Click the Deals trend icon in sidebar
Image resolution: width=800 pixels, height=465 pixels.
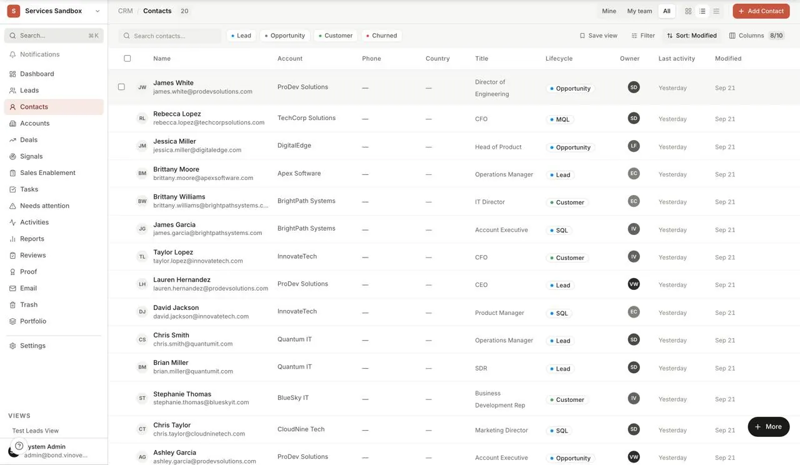click(12, 140)
